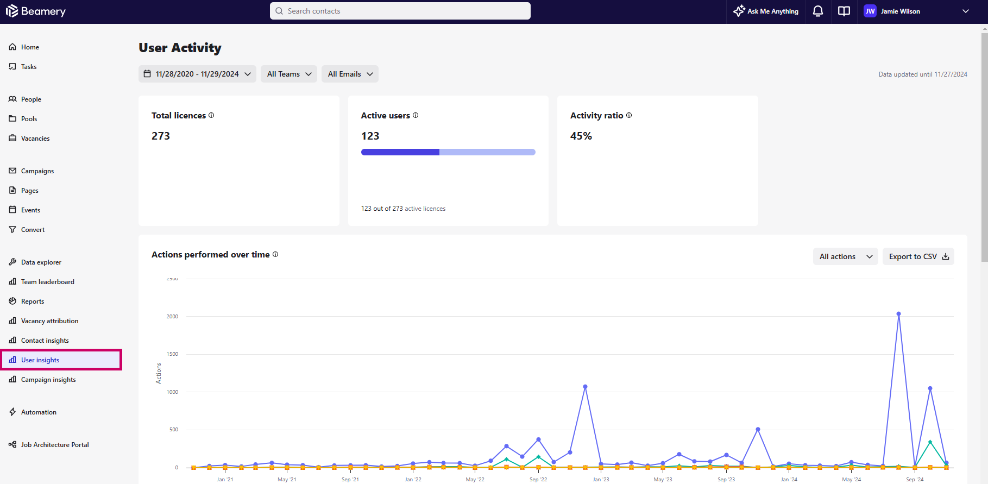
Task: Click the Active users info icon
Action: (x=416, y=115)
